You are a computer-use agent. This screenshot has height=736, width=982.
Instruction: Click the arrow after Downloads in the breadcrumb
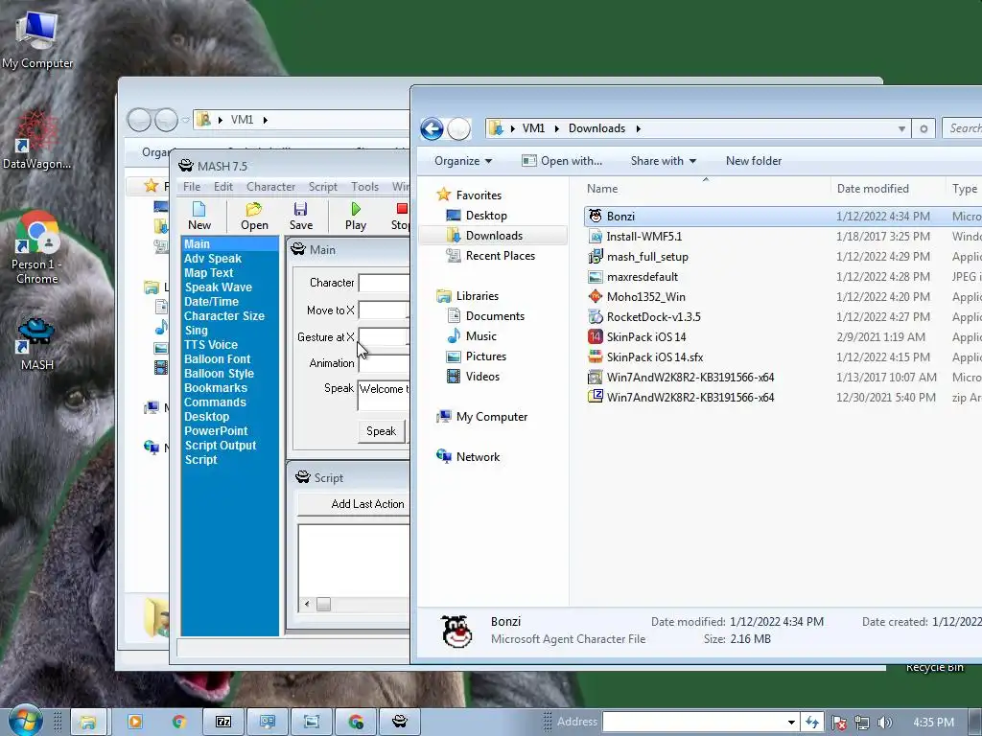(638, 128)
